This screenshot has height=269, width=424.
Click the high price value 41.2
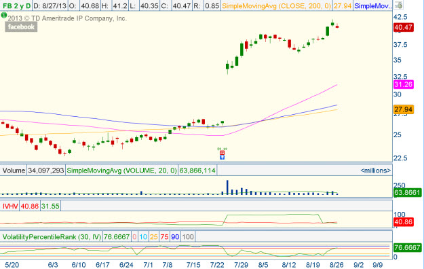coord(120,5)
